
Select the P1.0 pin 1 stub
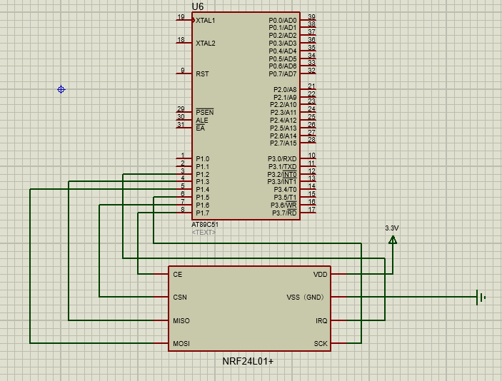[x=184, y=158]
